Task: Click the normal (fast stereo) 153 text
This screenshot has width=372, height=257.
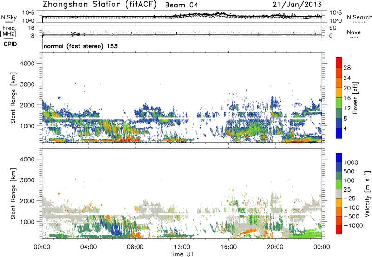Action: [x=80, y=46]
